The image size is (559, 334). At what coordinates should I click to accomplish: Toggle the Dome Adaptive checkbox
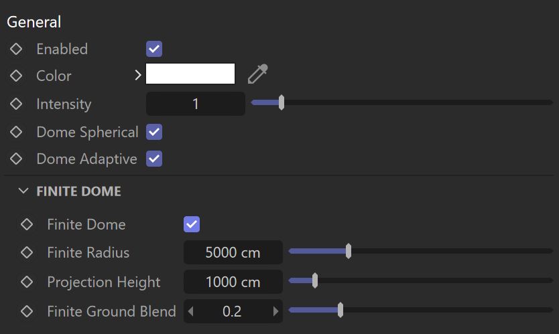154,159
